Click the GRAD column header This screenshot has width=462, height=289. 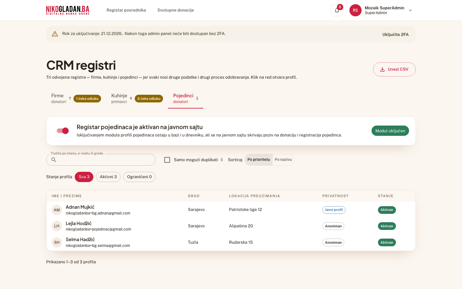[x=194, y=196]
